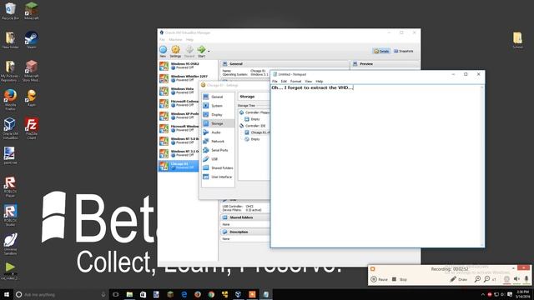Click the New machine icon in VirtualBox toolbar

point(164,52)
